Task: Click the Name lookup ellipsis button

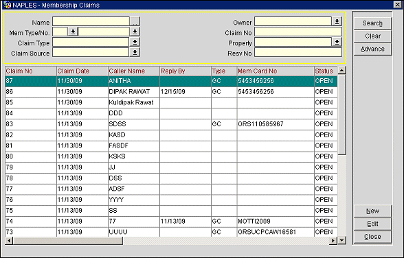Action: tap(135, 21)
